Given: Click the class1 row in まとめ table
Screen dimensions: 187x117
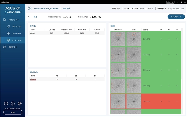Looking at the screenshot, I should point(67,33).
